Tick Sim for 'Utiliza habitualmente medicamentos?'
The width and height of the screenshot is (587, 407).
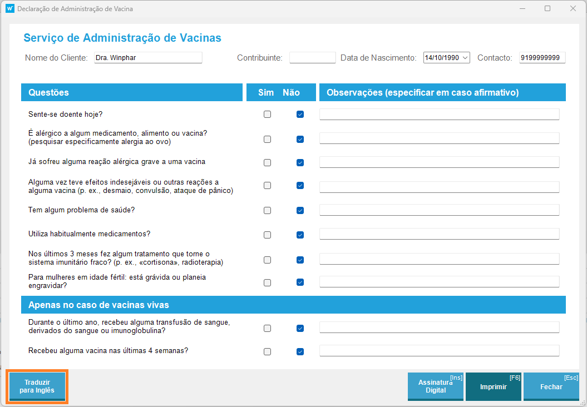[267, 235]
